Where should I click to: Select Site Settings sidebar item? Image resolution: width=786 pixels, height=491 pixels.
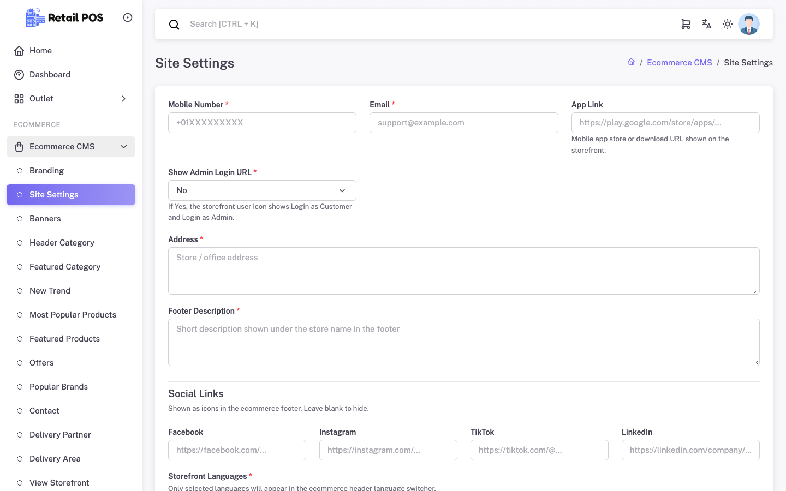[71, 195]
